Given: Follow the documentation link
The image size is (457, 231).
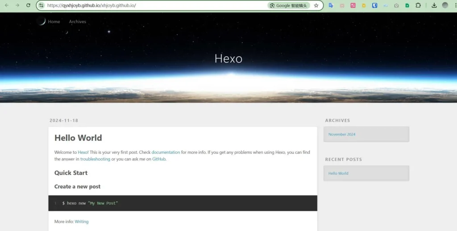Looking at the screenshot, I should click(x=166, y=152).
